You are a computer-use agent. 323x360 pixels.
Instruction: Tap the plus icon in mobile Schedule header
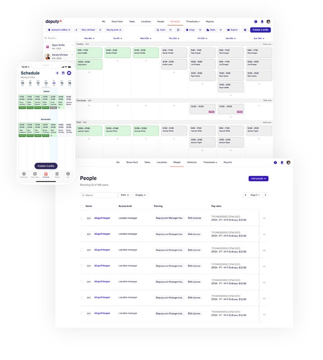(57, 73)
